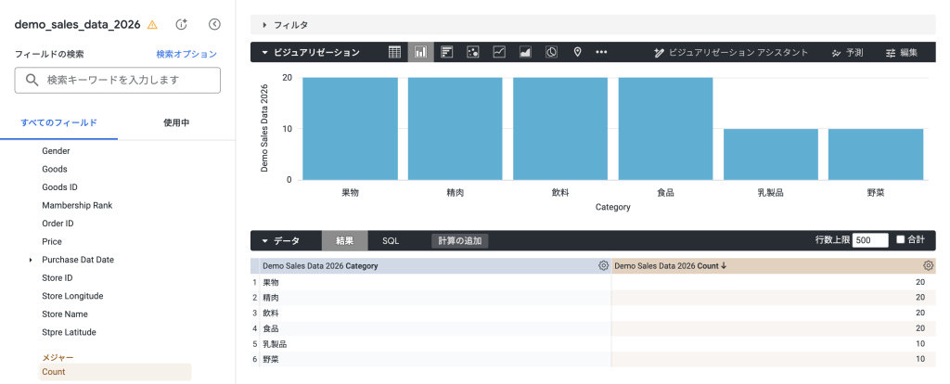
Task: Open more visualization types (three dots)
Action: coord(601,52)
